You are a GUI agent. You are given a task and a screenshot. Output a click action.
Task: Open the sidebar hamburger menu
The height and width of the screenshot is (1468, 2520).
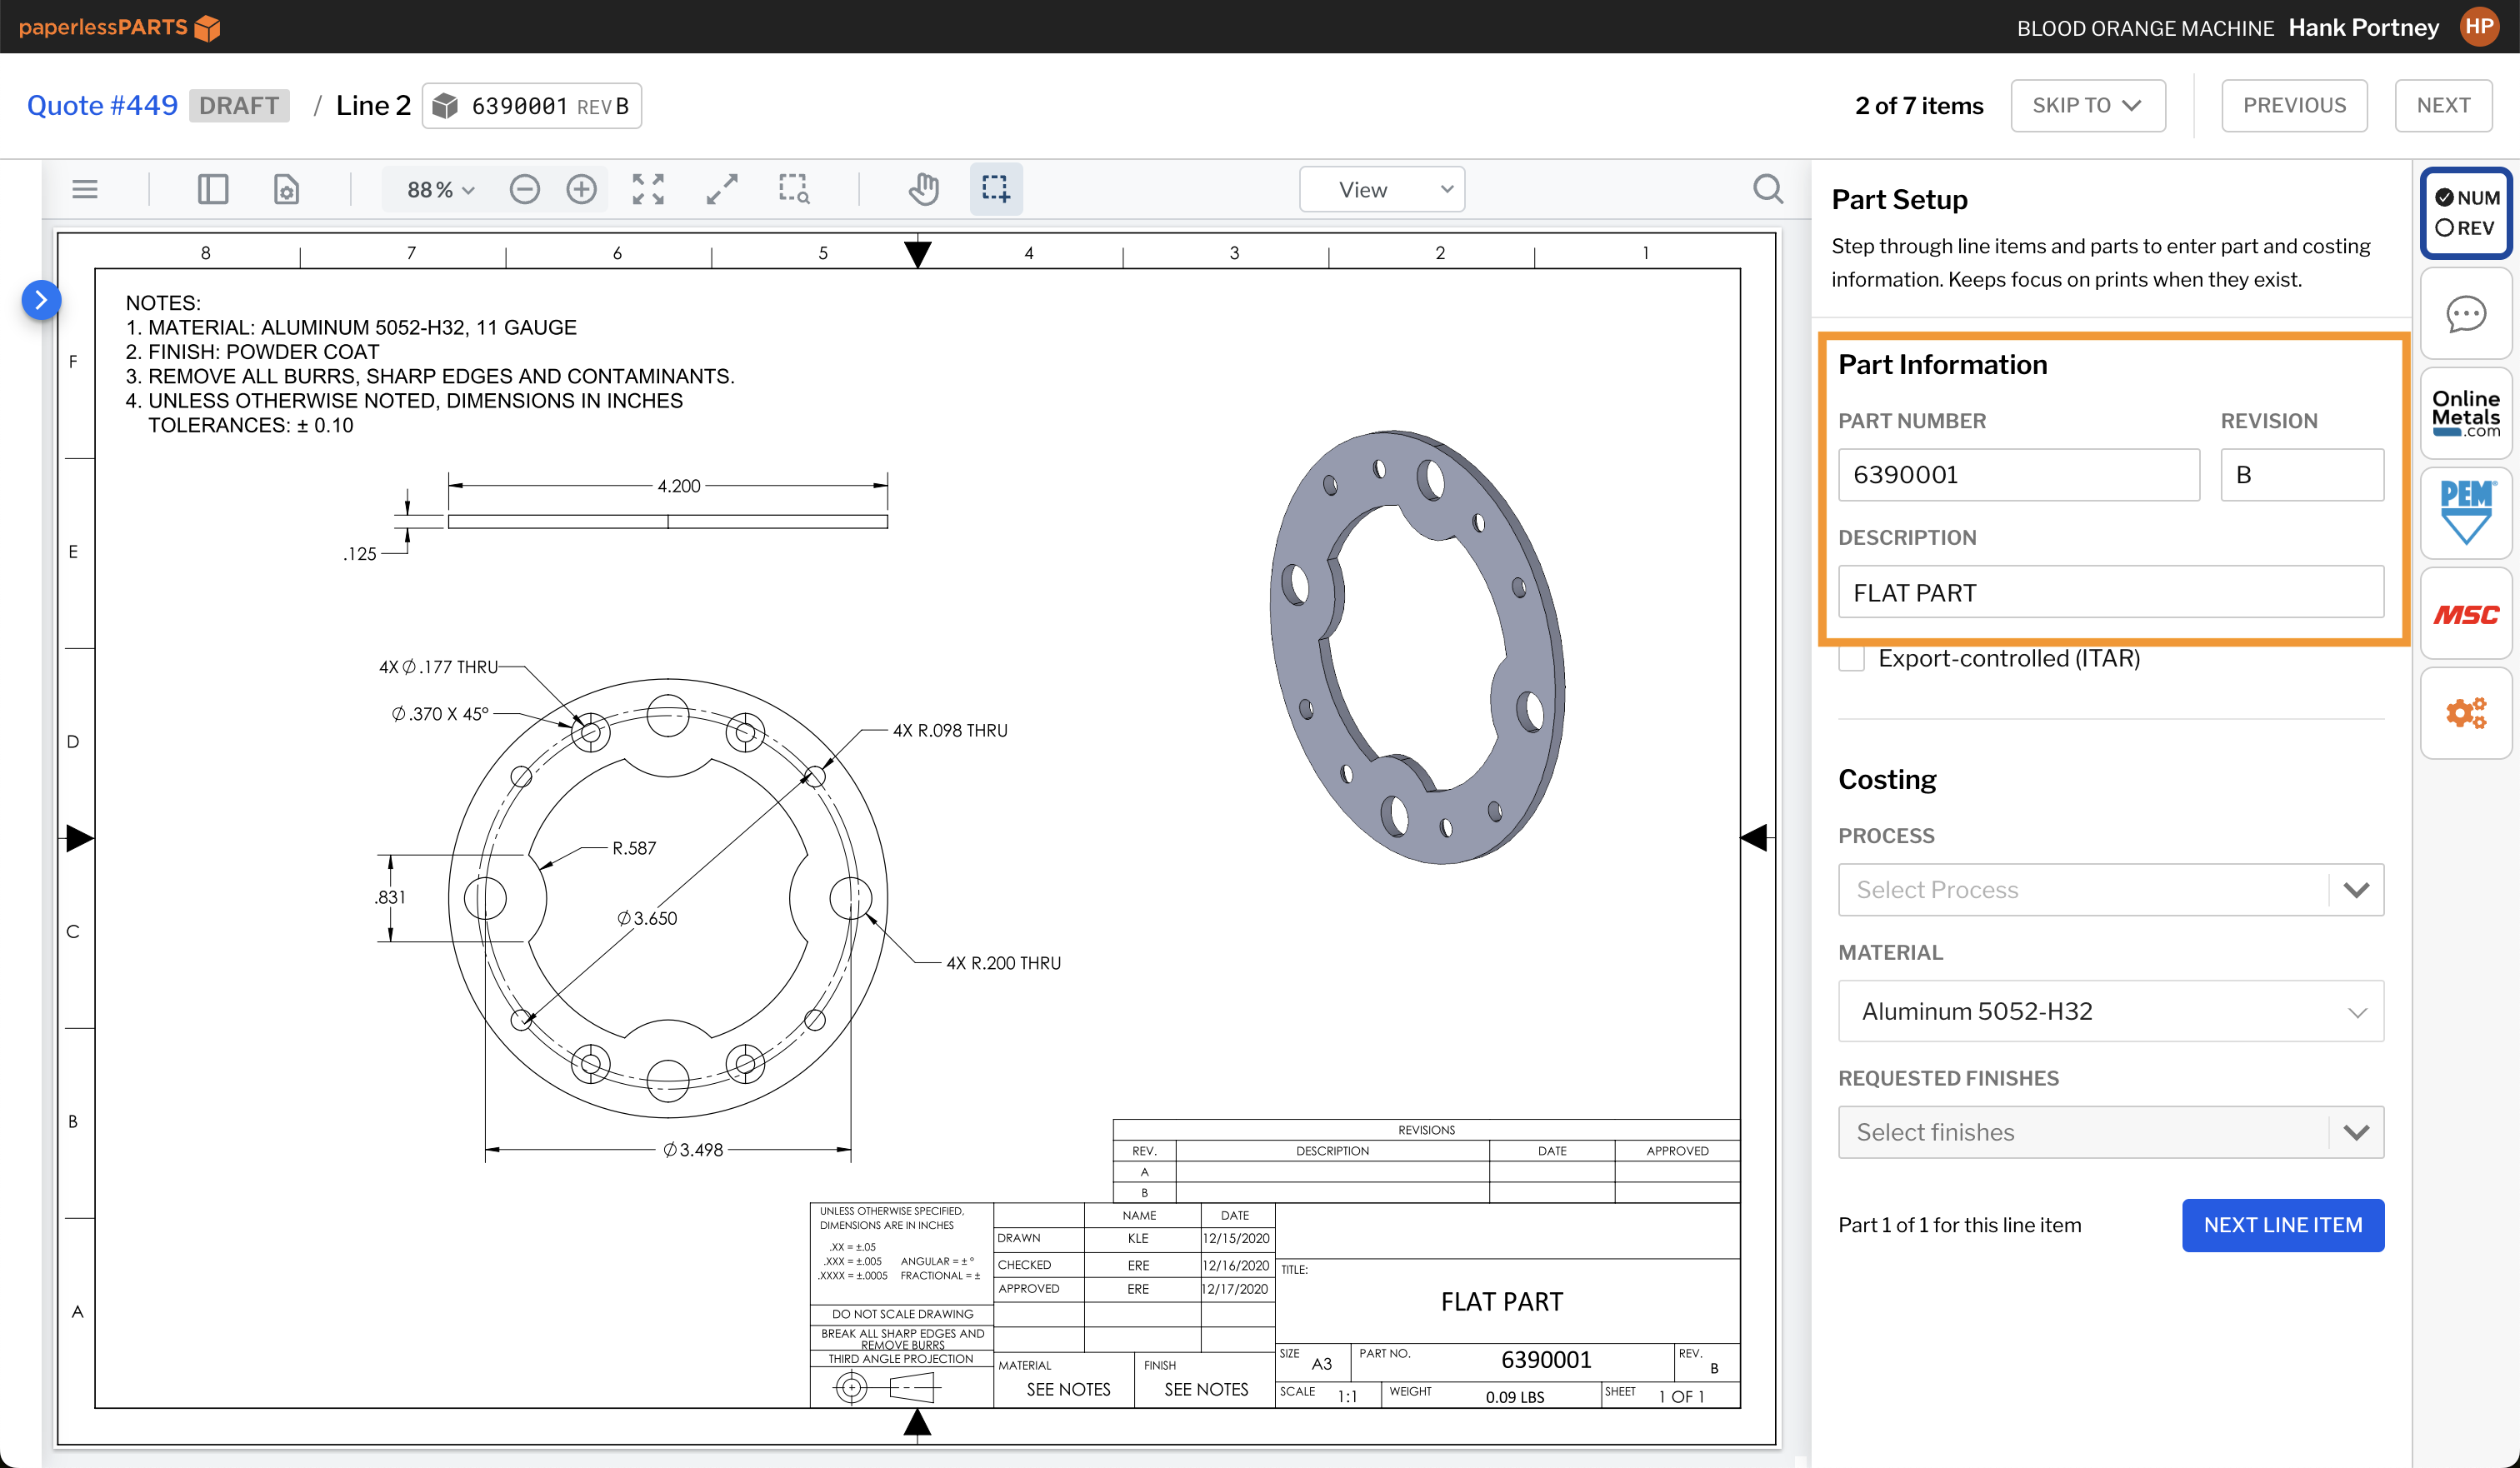tap(84, 189)
